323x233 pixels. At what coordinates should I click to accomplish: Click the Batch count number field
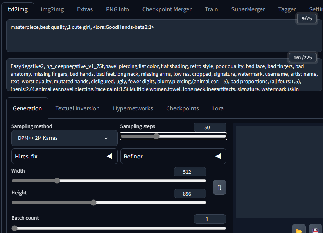[210, 219]
